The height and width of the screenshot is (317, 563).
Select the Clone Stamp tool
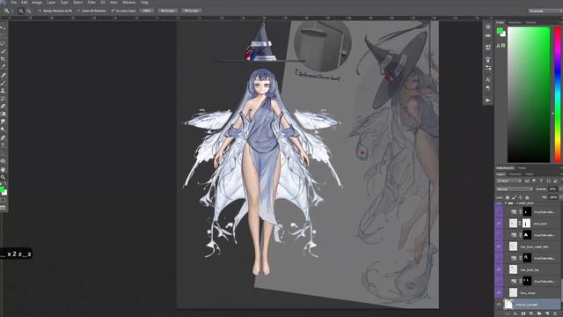click(4, 91)
